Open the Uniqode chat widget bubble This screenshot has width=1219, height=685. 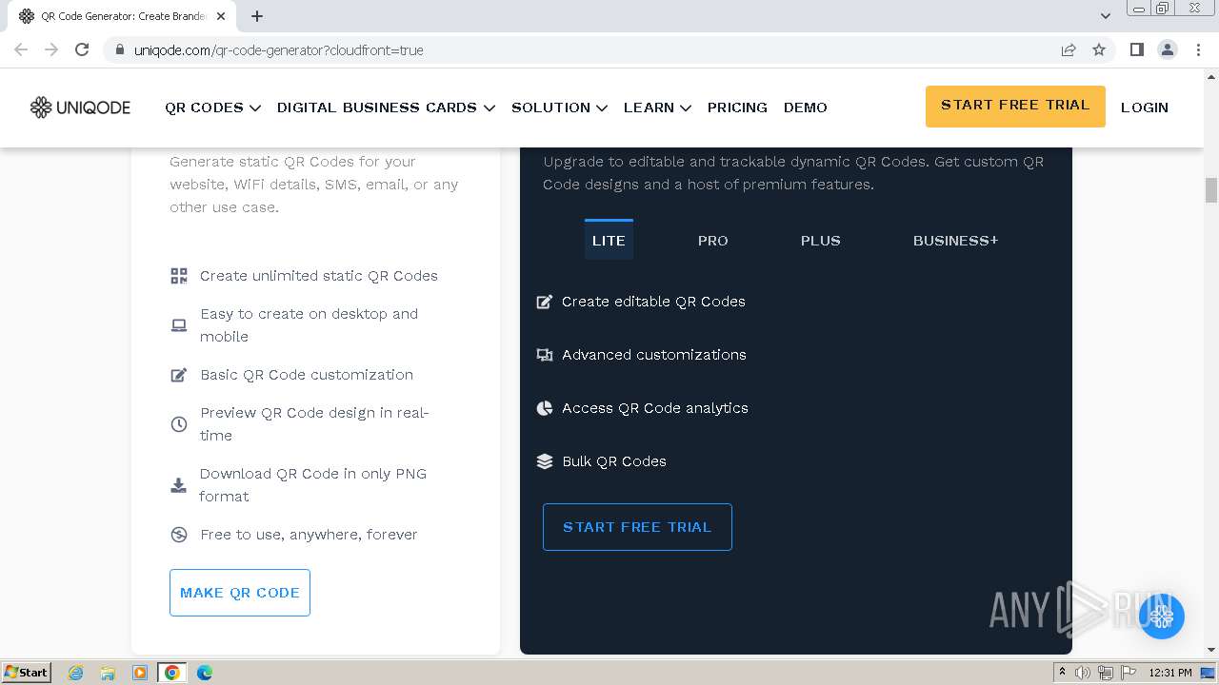[x=1161, y=616]
